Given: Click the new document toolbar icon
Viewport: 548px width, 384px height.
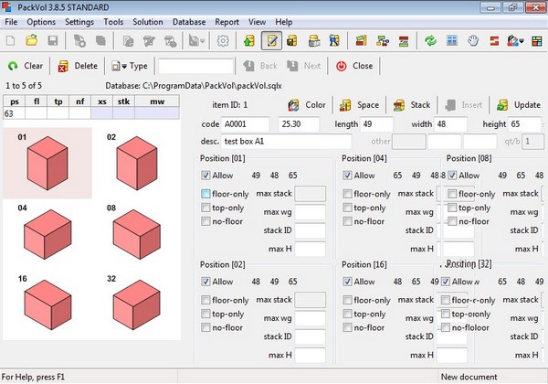Looking at the screenshot, I should point(12,41).
